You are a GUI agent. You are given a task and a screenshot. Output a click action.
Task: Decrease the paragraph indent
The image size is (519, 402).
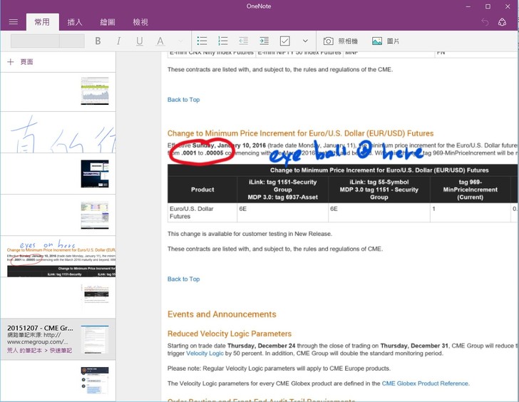pyautogui.click(x=244, y=41)
